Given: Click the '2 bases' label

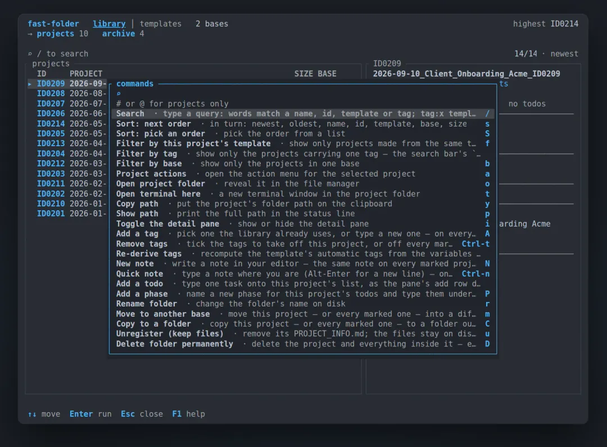Looking at the screenshot, I should 212,24.
